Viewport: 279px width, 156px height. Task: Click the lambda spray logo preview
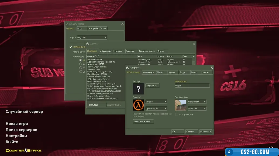click(x=138, y=105)
